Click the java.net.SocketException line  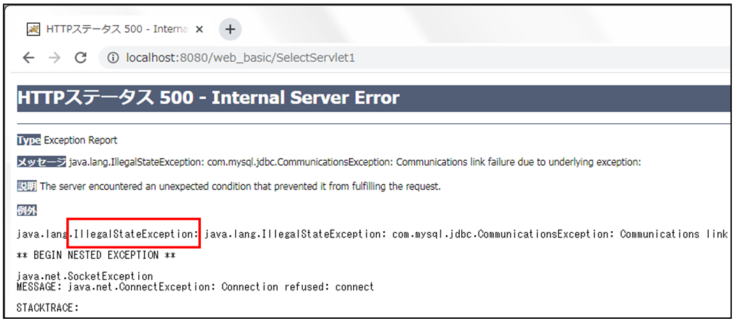tap(84, 276)
